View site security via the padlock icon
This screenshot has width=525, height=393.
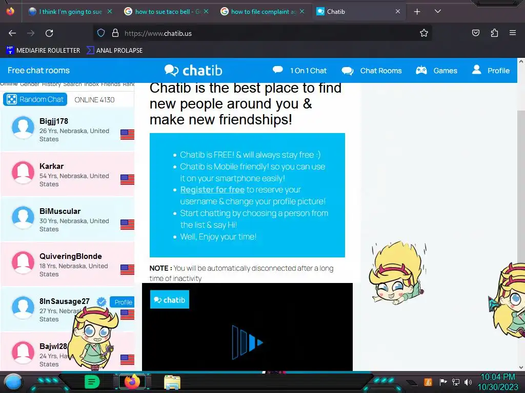115,33
